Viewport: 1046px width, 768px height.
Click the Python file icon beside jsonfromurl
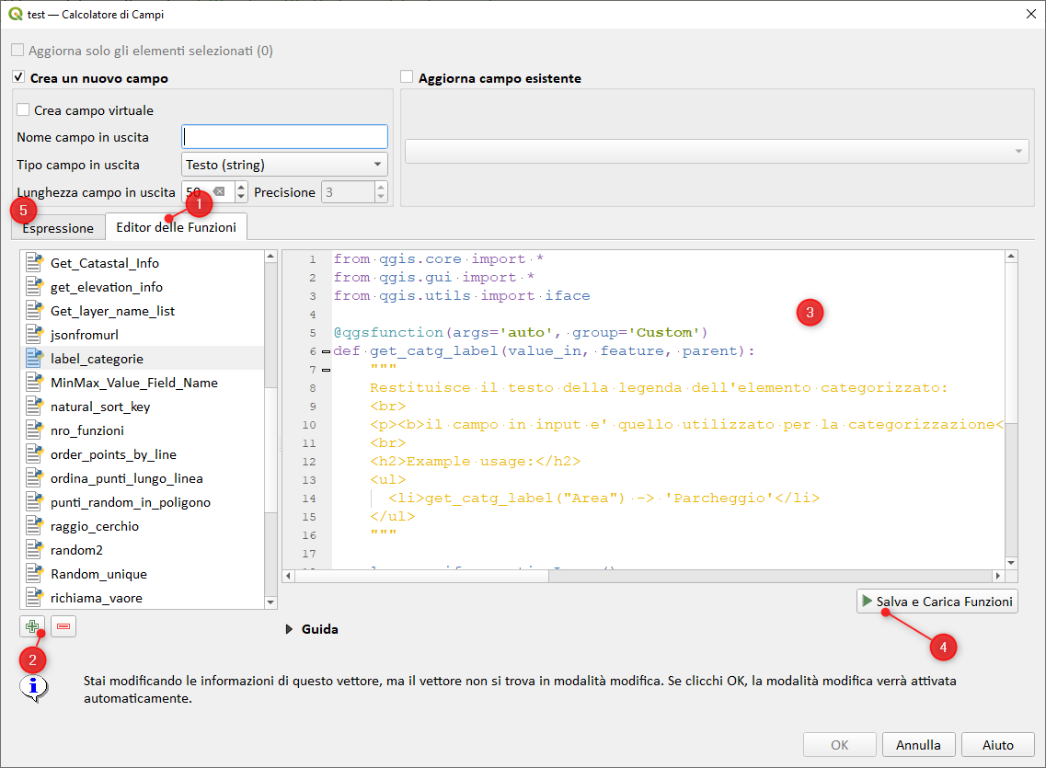pyautogui.click(x=35, y=335)
